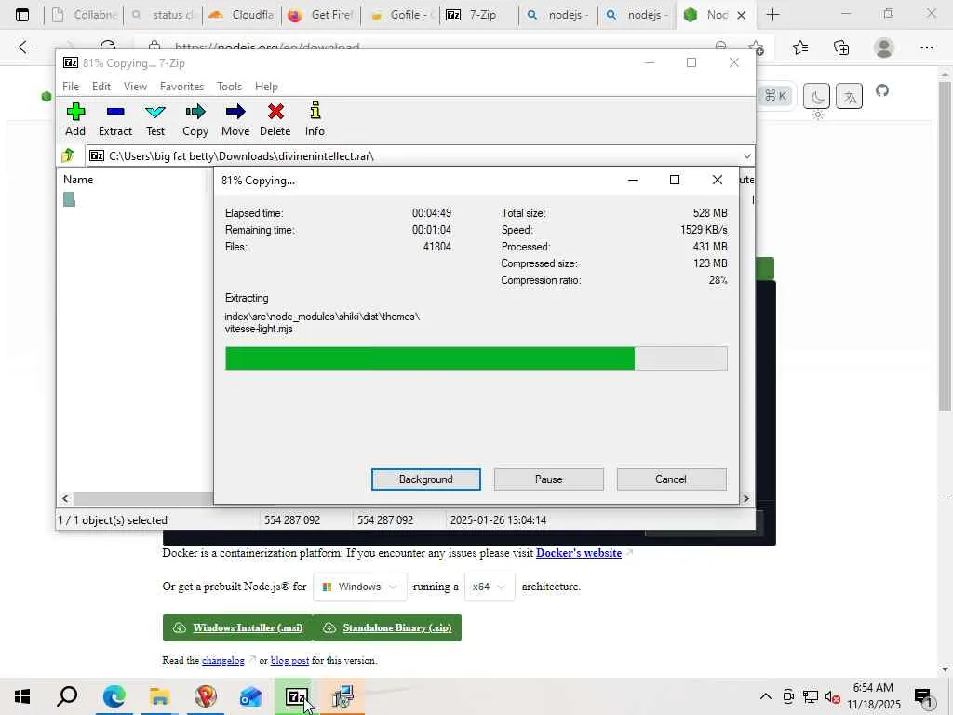Viewport: 953px width, 715px height.
Task: Open the changelog link
Action: click(x=223, y=660)
